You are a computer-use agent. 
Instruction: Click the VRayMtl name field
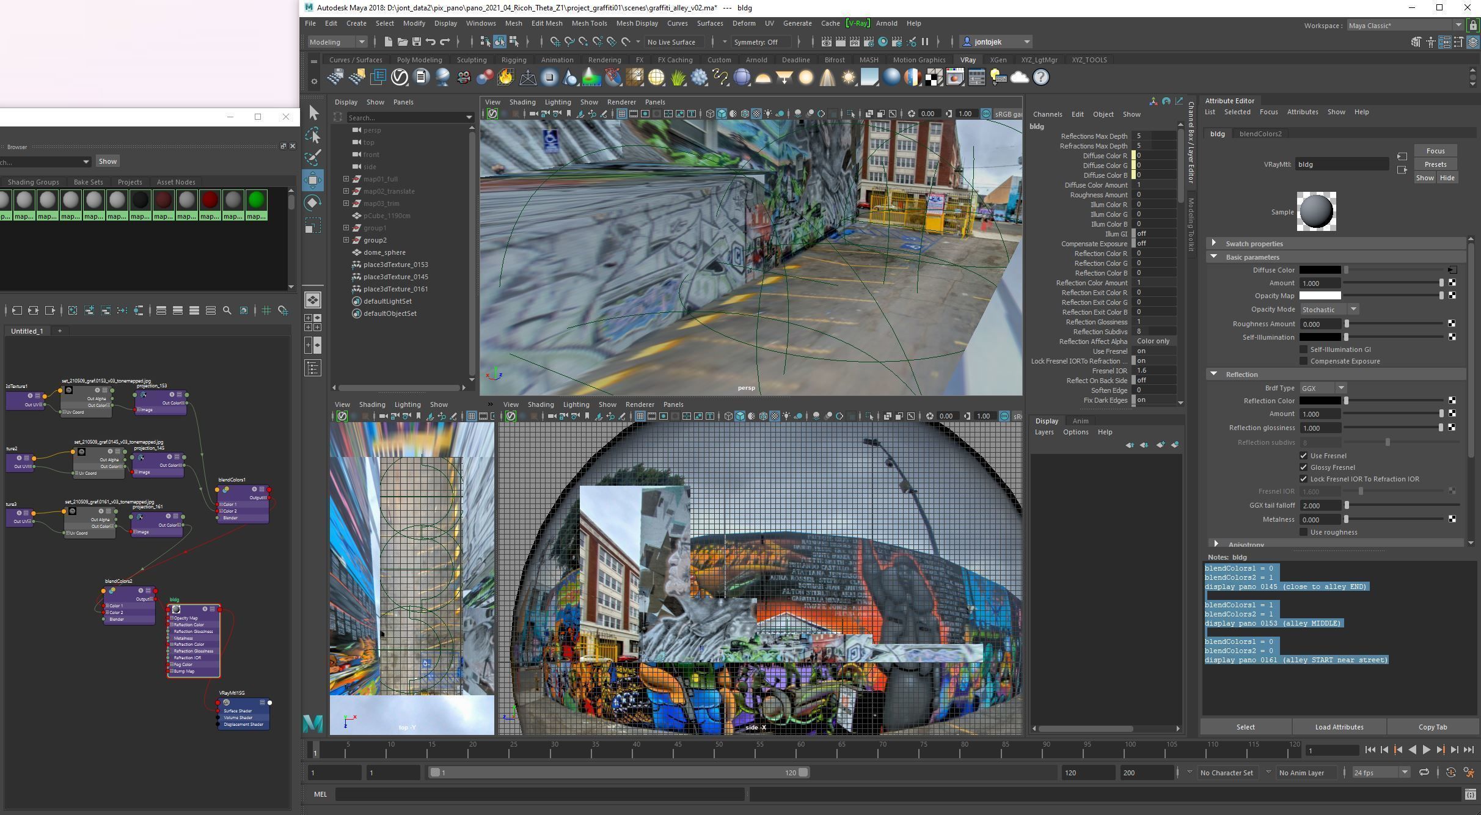click(x=1342, y=164)
